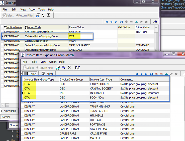Click the Invoice Item Group Type column header
Screen dimensions: 185x141
pyautogui.click(x=39, y=79)
